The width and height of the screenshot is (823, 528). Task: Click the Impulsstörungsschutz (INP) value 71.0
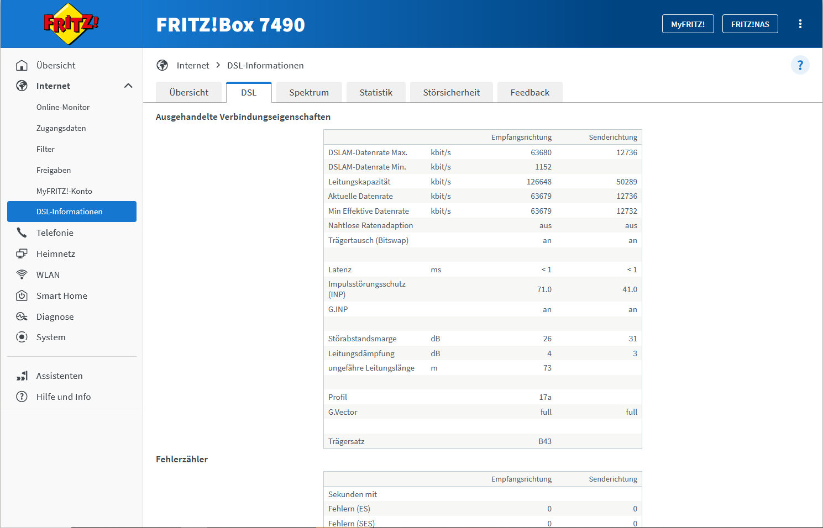544,289
